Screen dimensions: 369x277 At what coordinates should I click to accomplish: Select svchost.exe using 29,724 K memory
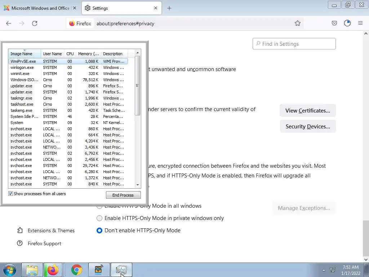[x=68, y=166]
